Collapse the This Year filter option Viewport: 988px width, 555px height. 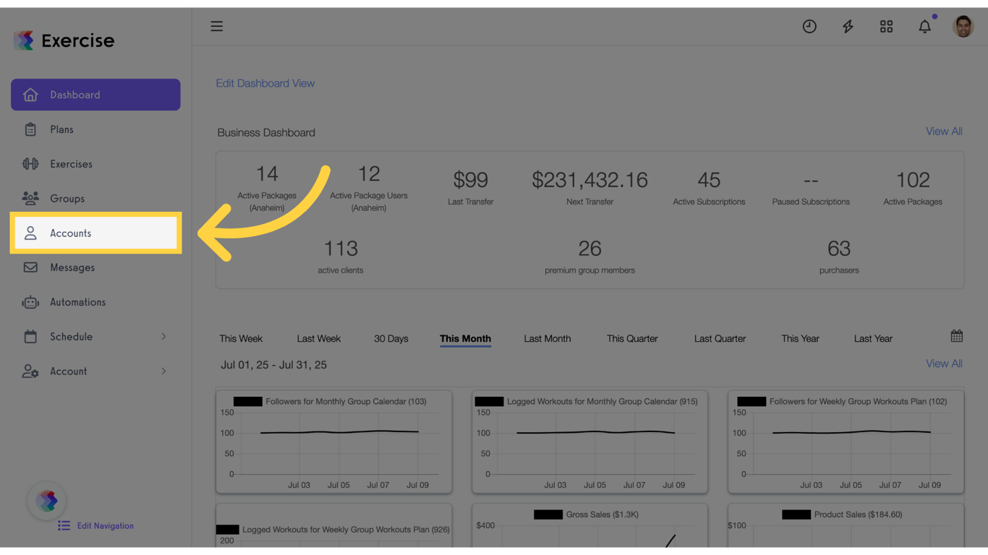tap(800, 338)
